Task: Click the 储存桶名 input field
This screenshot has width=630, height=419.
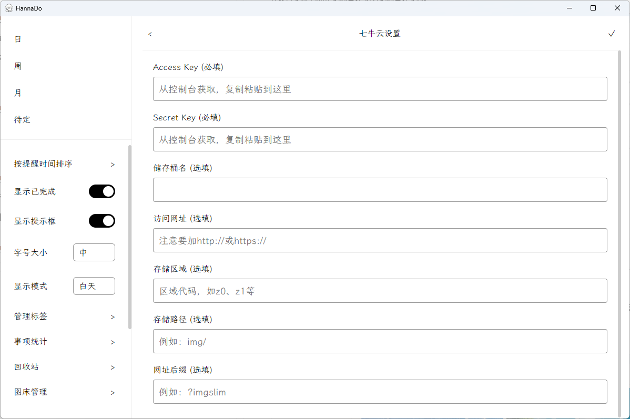Action: [x=380, y=190]
